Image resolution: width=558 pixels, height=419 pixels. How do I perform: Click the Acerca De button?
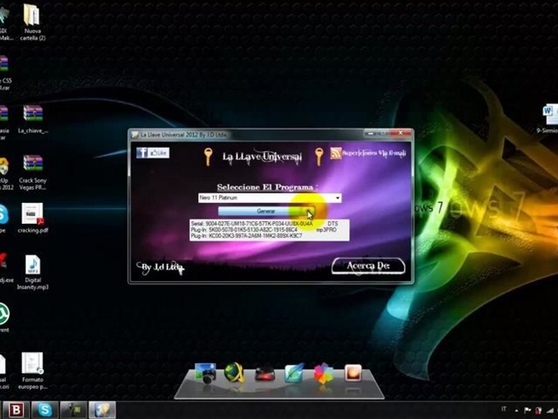click(369, 266)
